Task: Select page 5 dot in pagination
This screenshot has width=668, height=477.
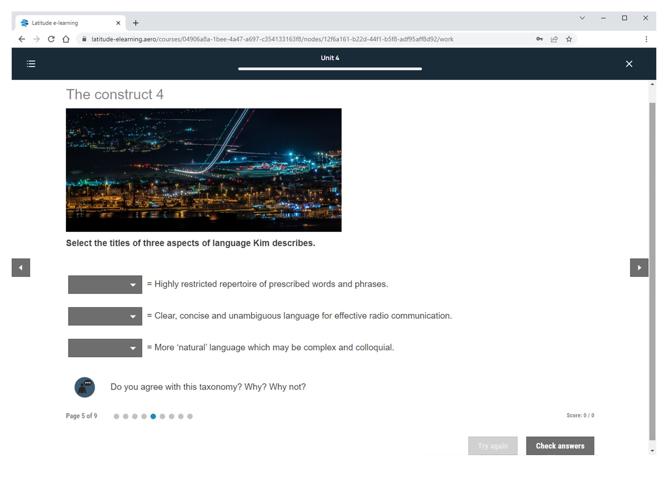Action: click(x=153, y=416)
